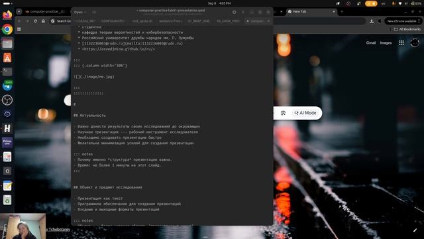Open Firefox from the dock
This screenshot has height=239, width=424.
(7, 15)
